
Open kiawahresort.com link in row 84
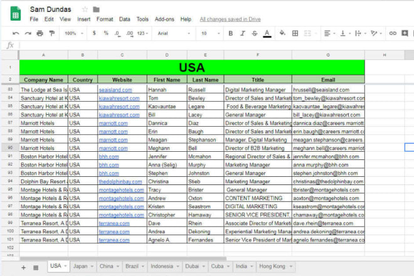[119, 98]
